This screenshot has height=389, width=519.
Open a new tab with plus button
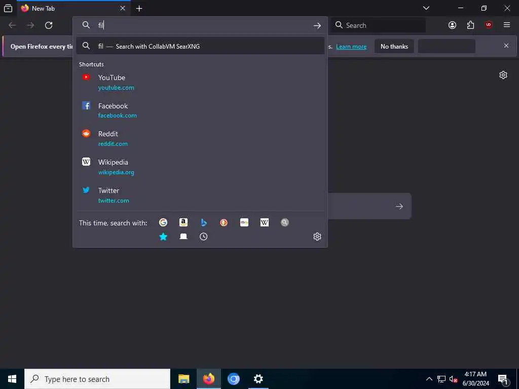(139, 9)
